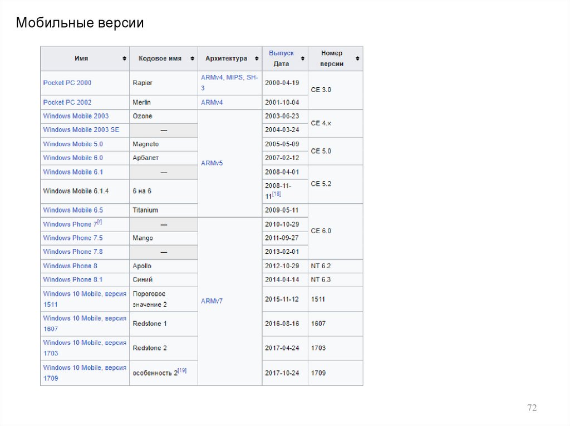Select the Rapier codename cell
Viewport: 570px width, 426px height.
[x=164, y=83]
